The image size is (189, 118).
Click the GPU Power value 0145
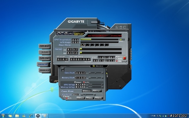[62, 59]
